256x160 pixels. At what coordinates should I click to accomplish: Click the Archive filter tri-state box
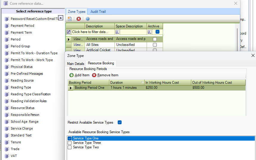click(157, 32)
